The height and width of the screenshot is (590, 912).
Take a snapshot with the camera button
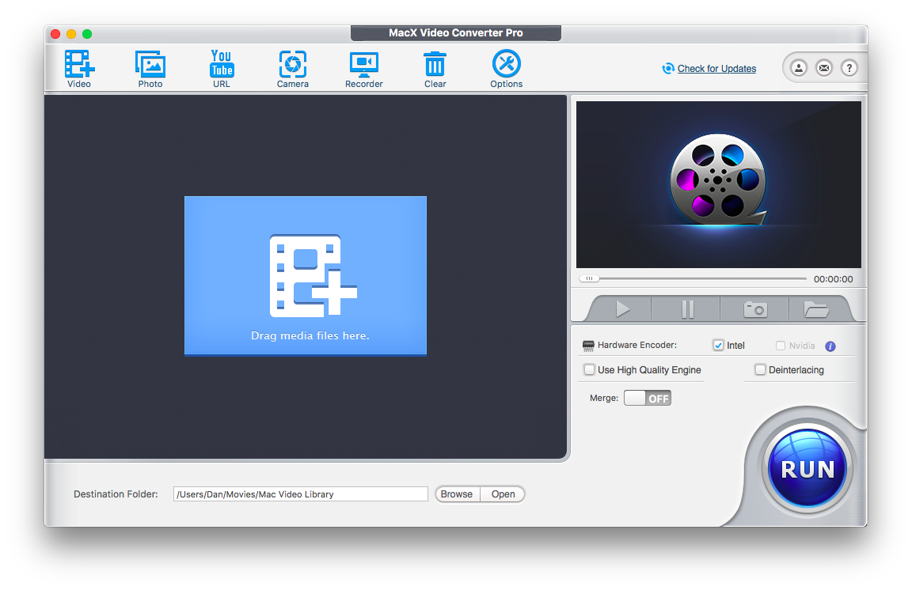coord(755,309)
